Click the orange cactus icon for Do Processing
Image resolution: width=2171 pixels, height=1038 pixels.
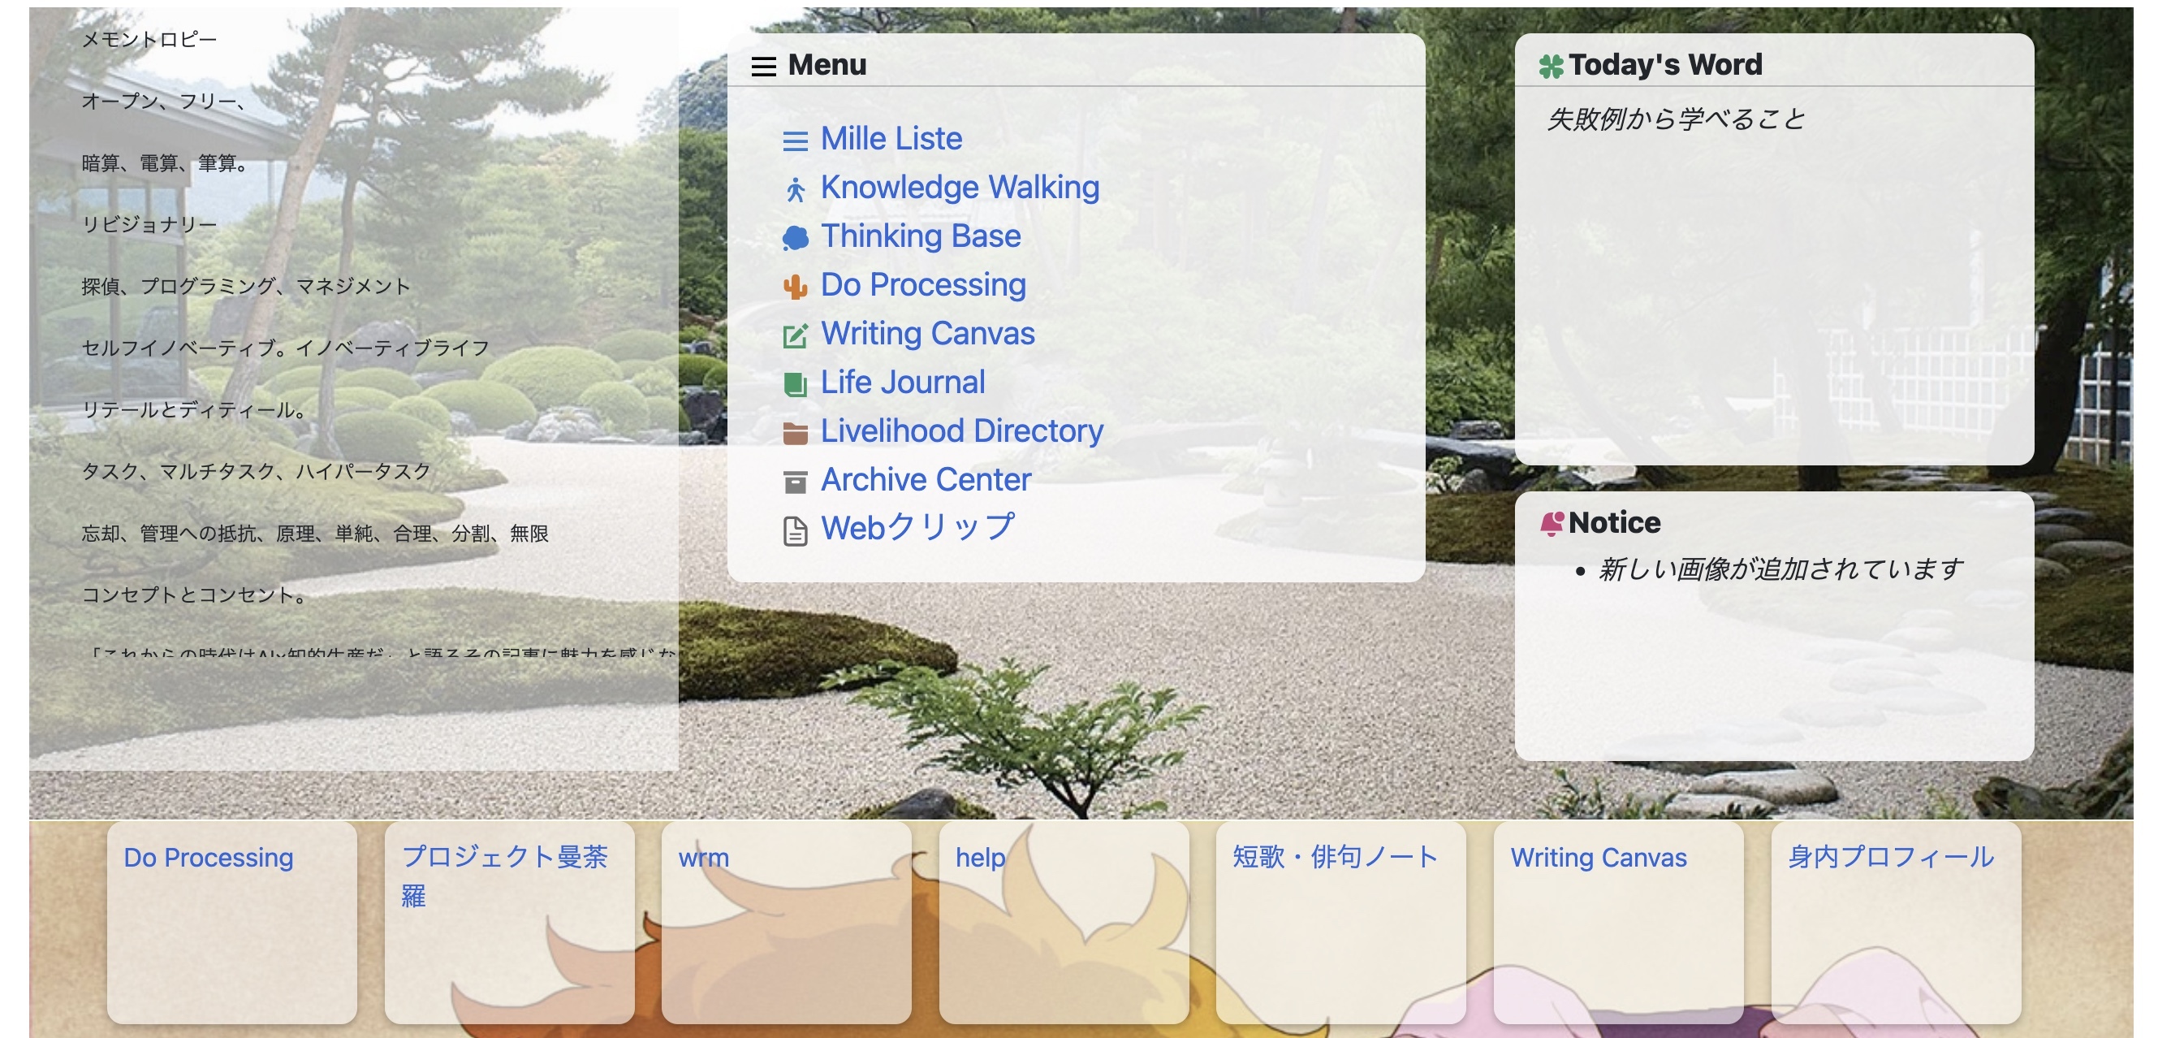tap(795, 287)
